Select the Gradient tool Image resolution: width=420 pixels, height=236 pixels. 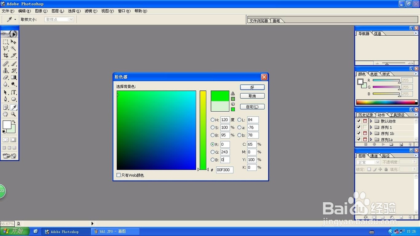(x=13, y=77)
